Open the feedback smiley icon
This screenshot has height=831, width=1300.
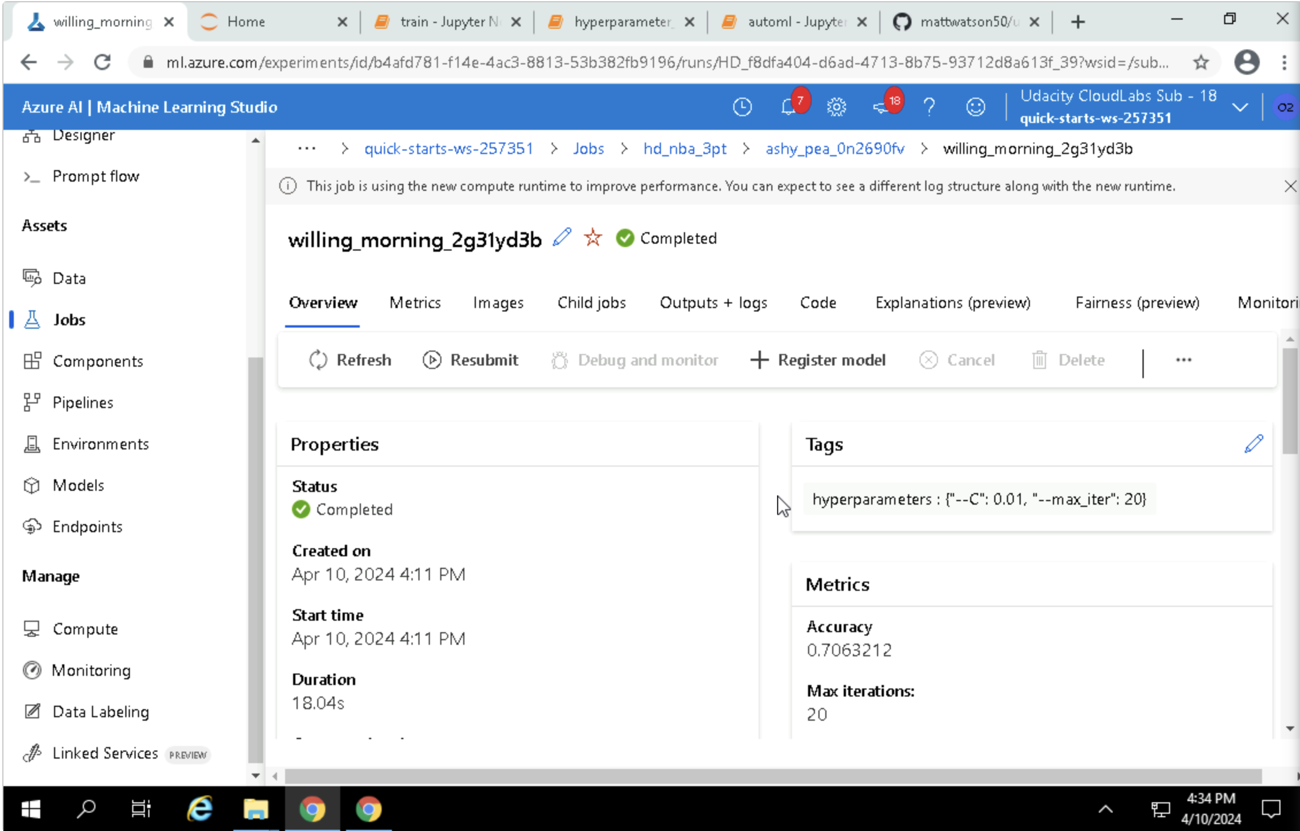tap(975, 107)
